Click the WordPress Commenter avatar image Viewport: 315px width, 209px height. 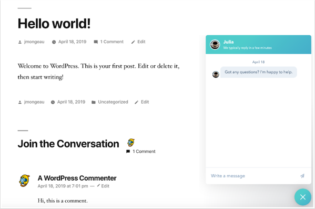(x=25, y=181)
